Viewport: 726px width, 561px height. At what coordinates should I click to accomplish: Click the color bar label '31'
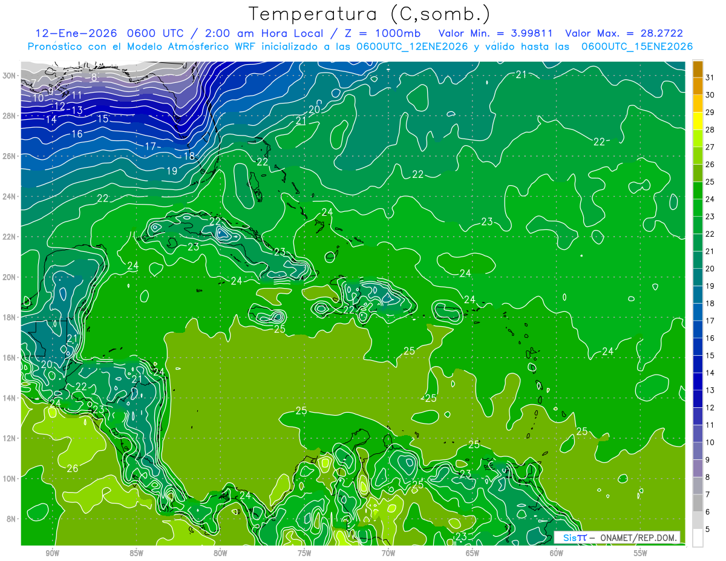tap(710, 77)
